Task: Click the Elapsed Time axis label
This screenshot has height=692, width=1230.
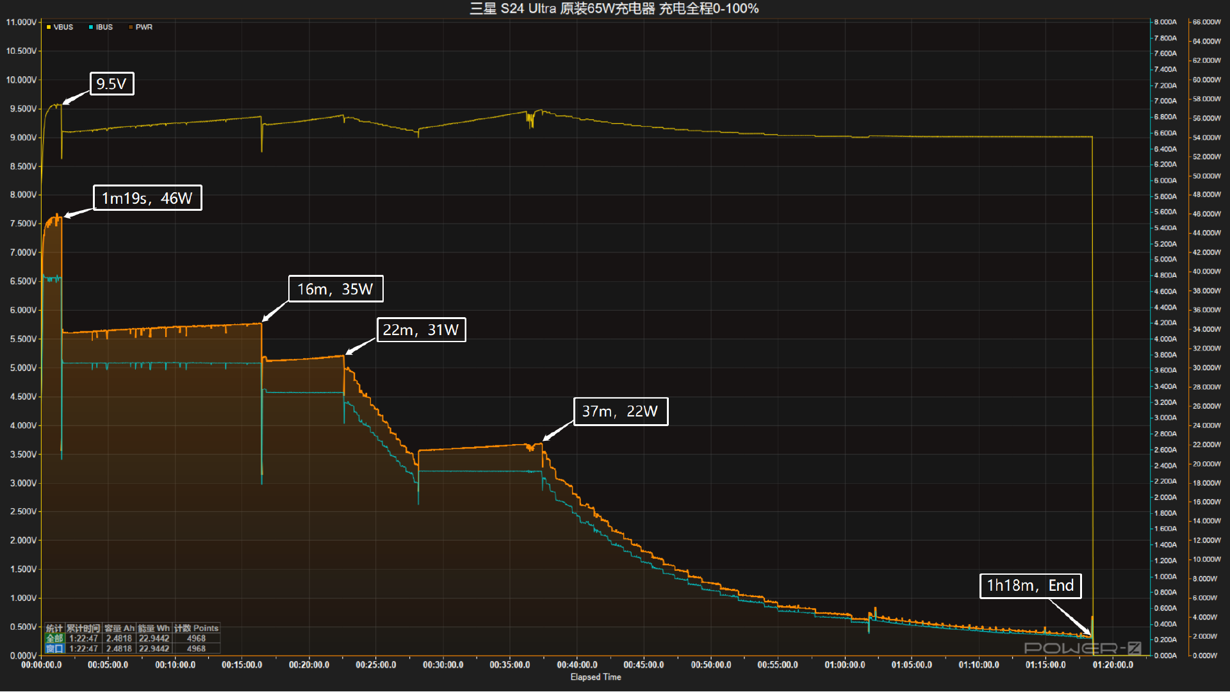Action: 596,677
